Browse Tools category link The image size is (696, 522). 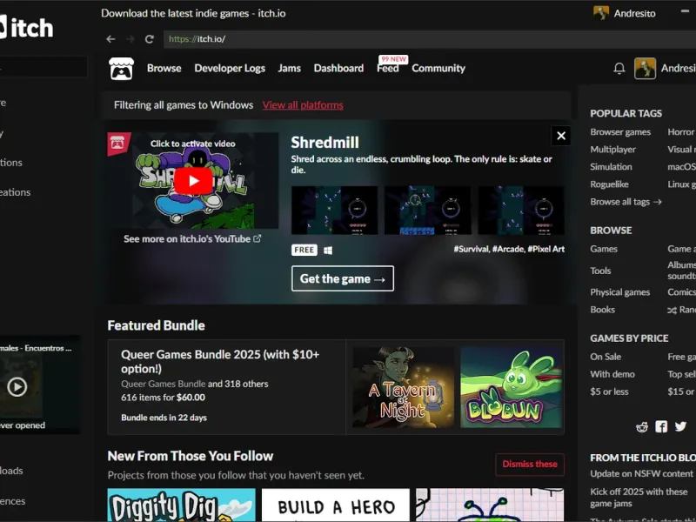point(600,271)
